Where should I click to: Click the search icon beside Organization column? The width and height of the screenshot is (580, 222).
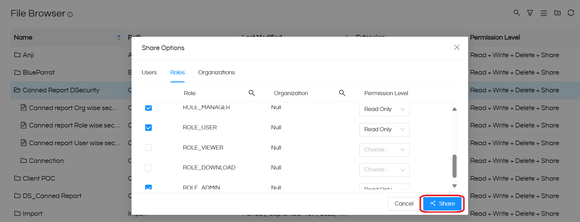click(342, 93)
